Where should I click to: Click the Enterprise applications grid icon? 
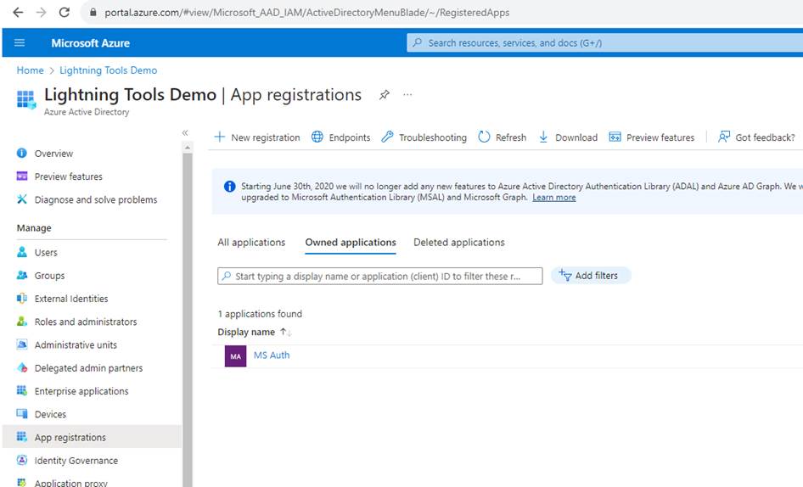click(x=21, y=390)
